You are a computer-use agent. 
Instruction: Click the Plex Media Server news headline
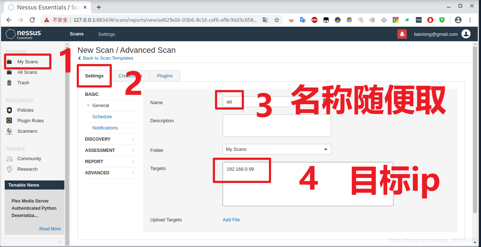point(34,208)
